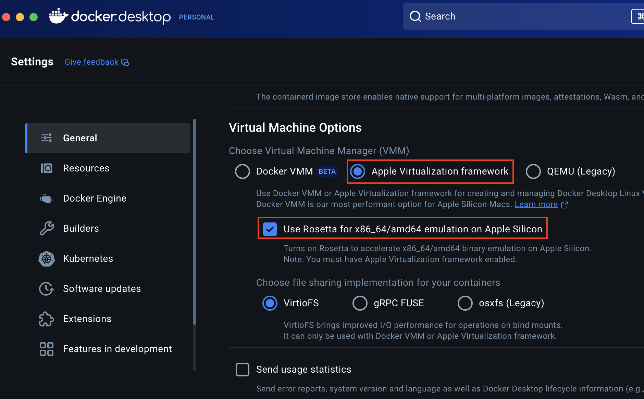This screenshot has height=399, width=644.
Task: Select Apple Virtualization framework radio button
Action: click(x=358, y=171)
